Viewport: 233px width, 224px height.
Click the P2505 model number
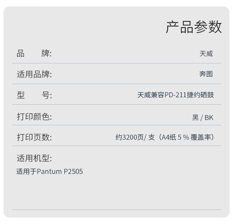(x=73, y=172)
